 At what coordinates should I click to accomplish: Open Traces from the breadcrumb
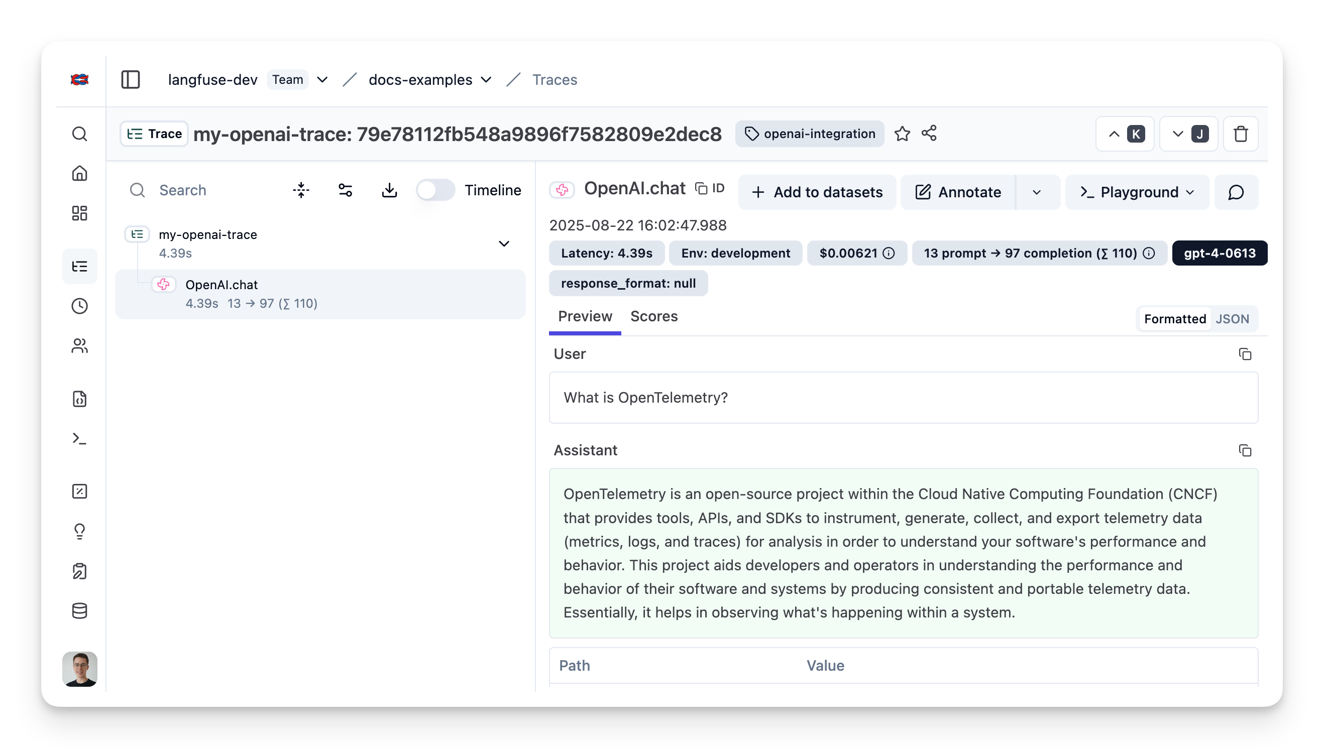point(555,80)
